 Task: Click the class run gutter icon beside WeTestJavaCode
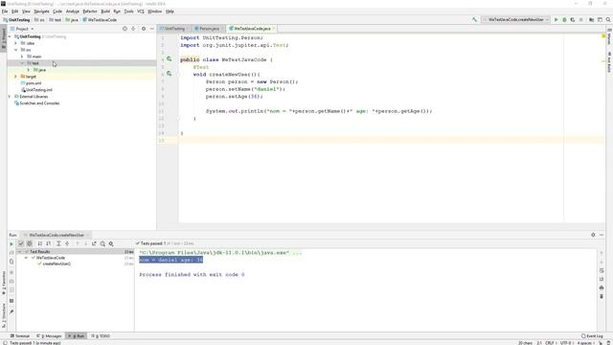click(169, 59)
